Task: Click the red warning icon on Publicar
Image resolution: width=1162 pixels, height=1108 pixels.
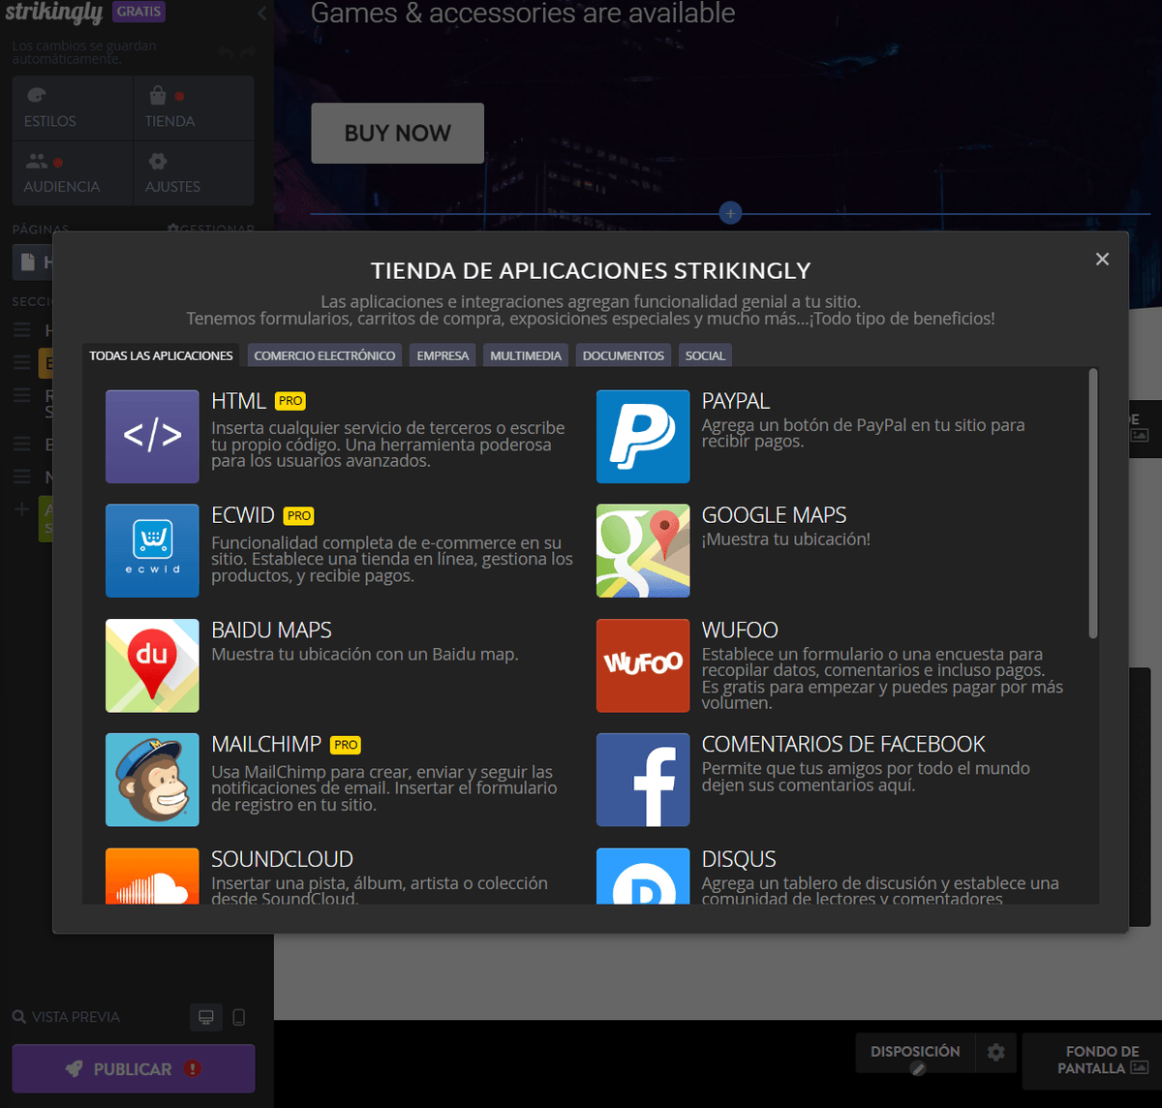Action: tap(193, 1068)
